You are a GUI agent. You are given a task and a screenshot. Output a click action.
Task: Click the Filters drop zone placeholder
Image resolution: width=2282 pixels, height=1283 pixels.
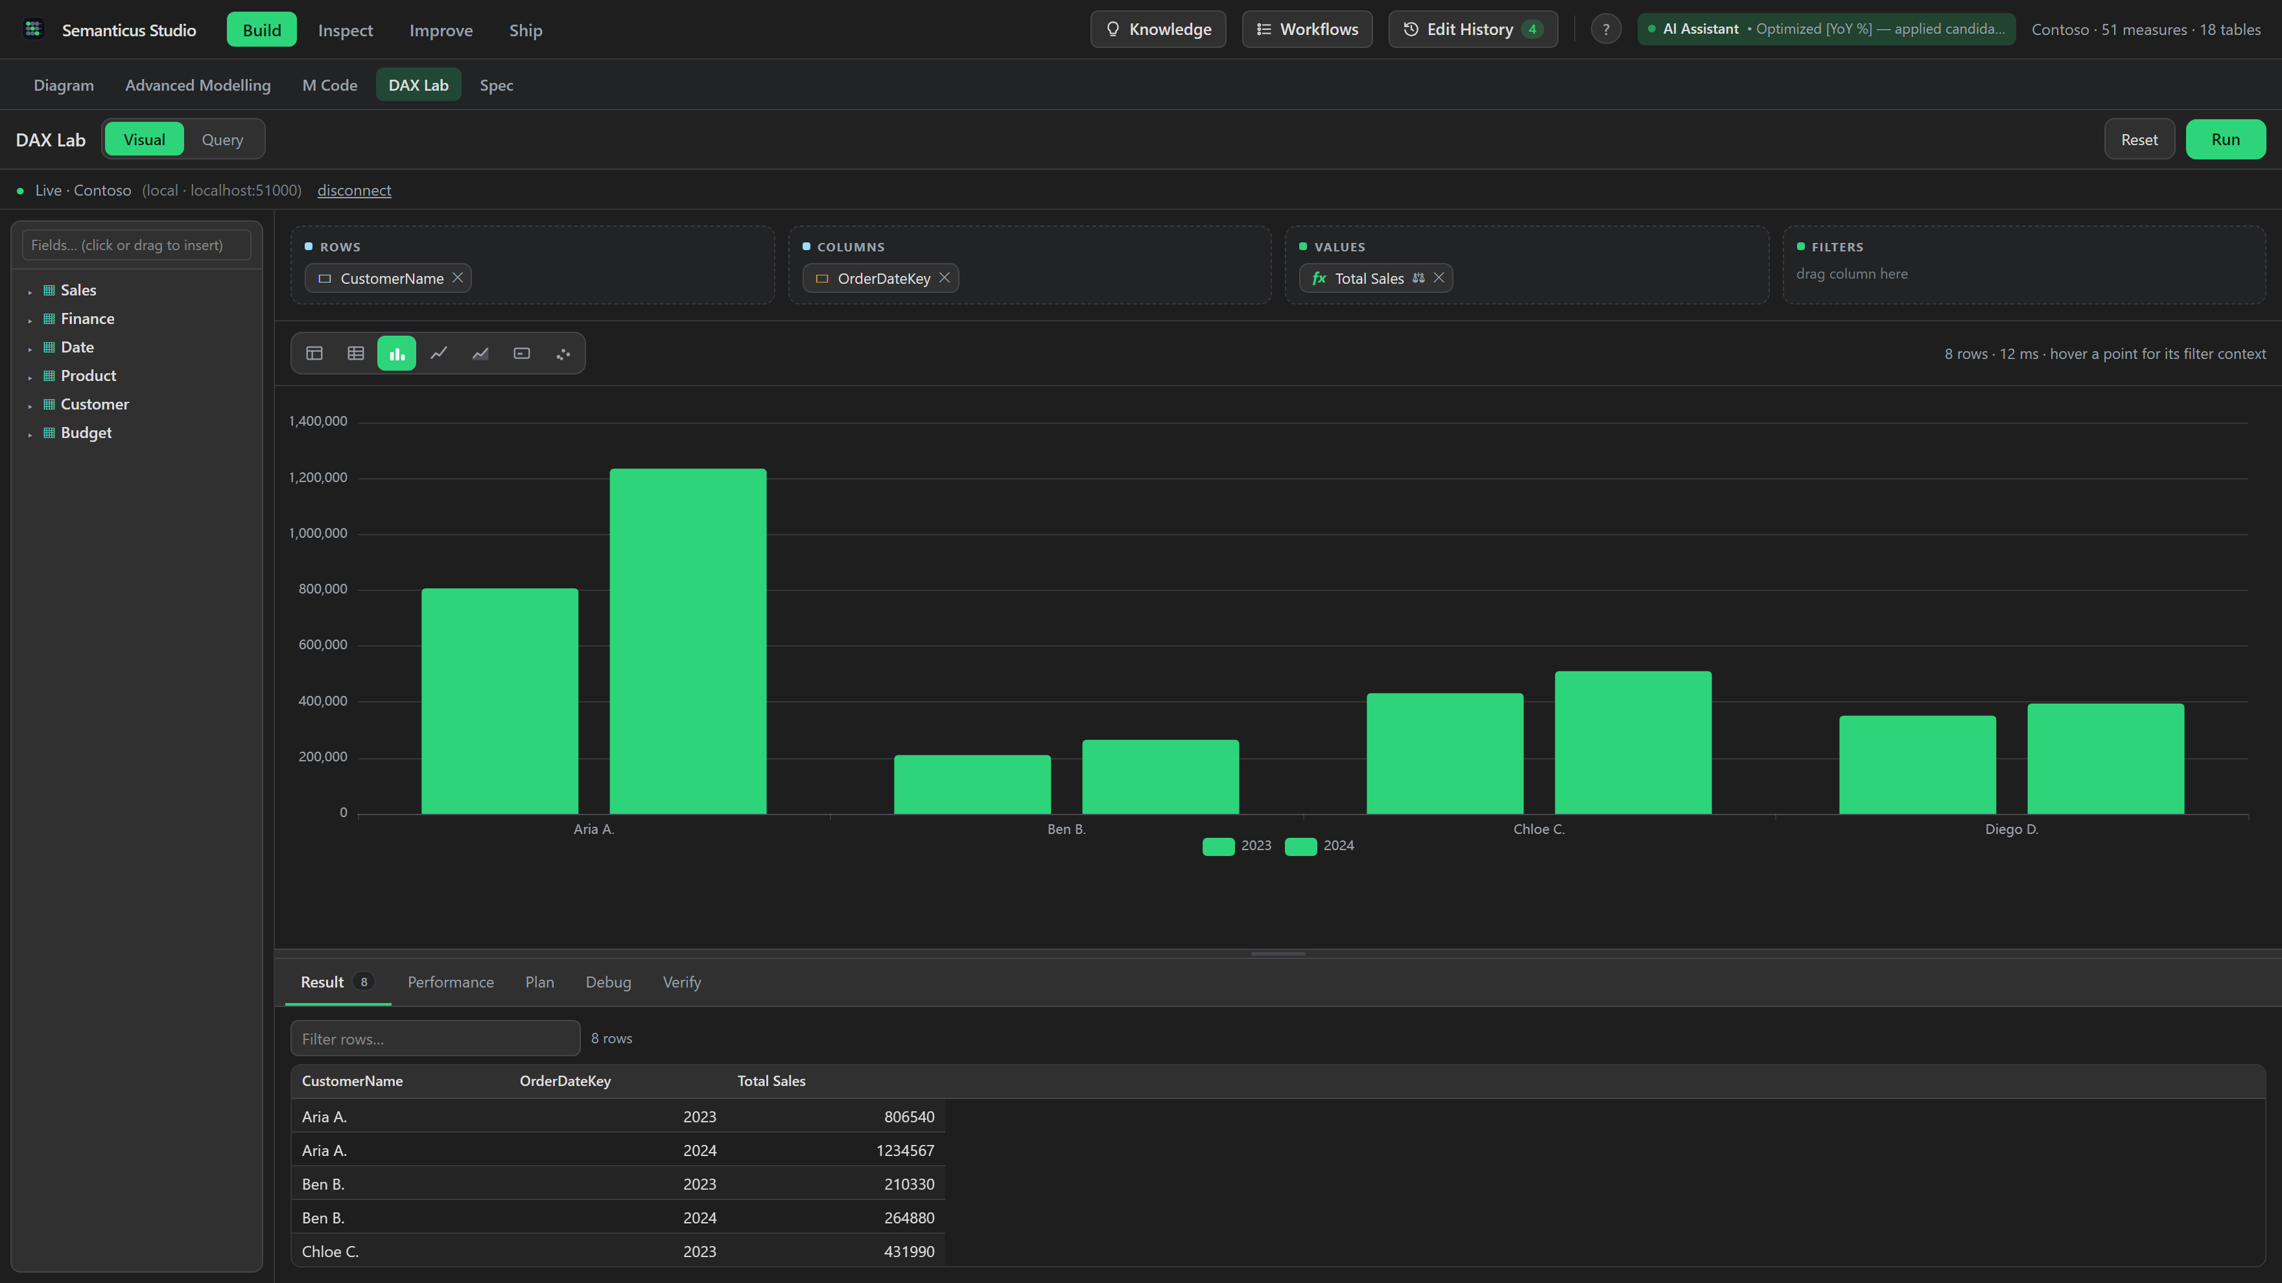[1852, 273]
